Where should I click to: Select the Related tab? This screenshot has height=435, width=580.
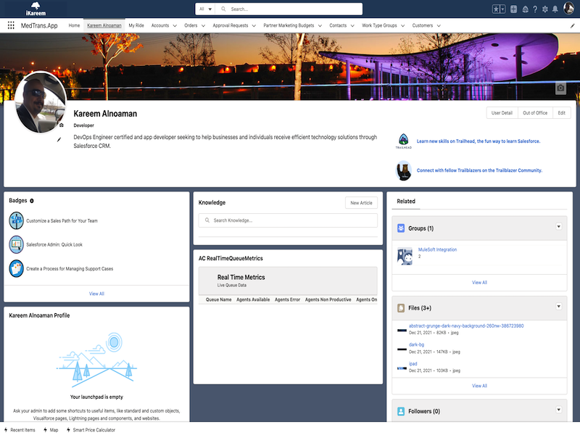tap(406, 202)
